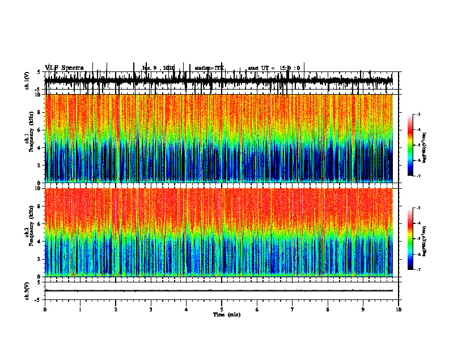Click the "Time (min)" axis title
This screenshot has width=449, height=347.
(227, 315)
